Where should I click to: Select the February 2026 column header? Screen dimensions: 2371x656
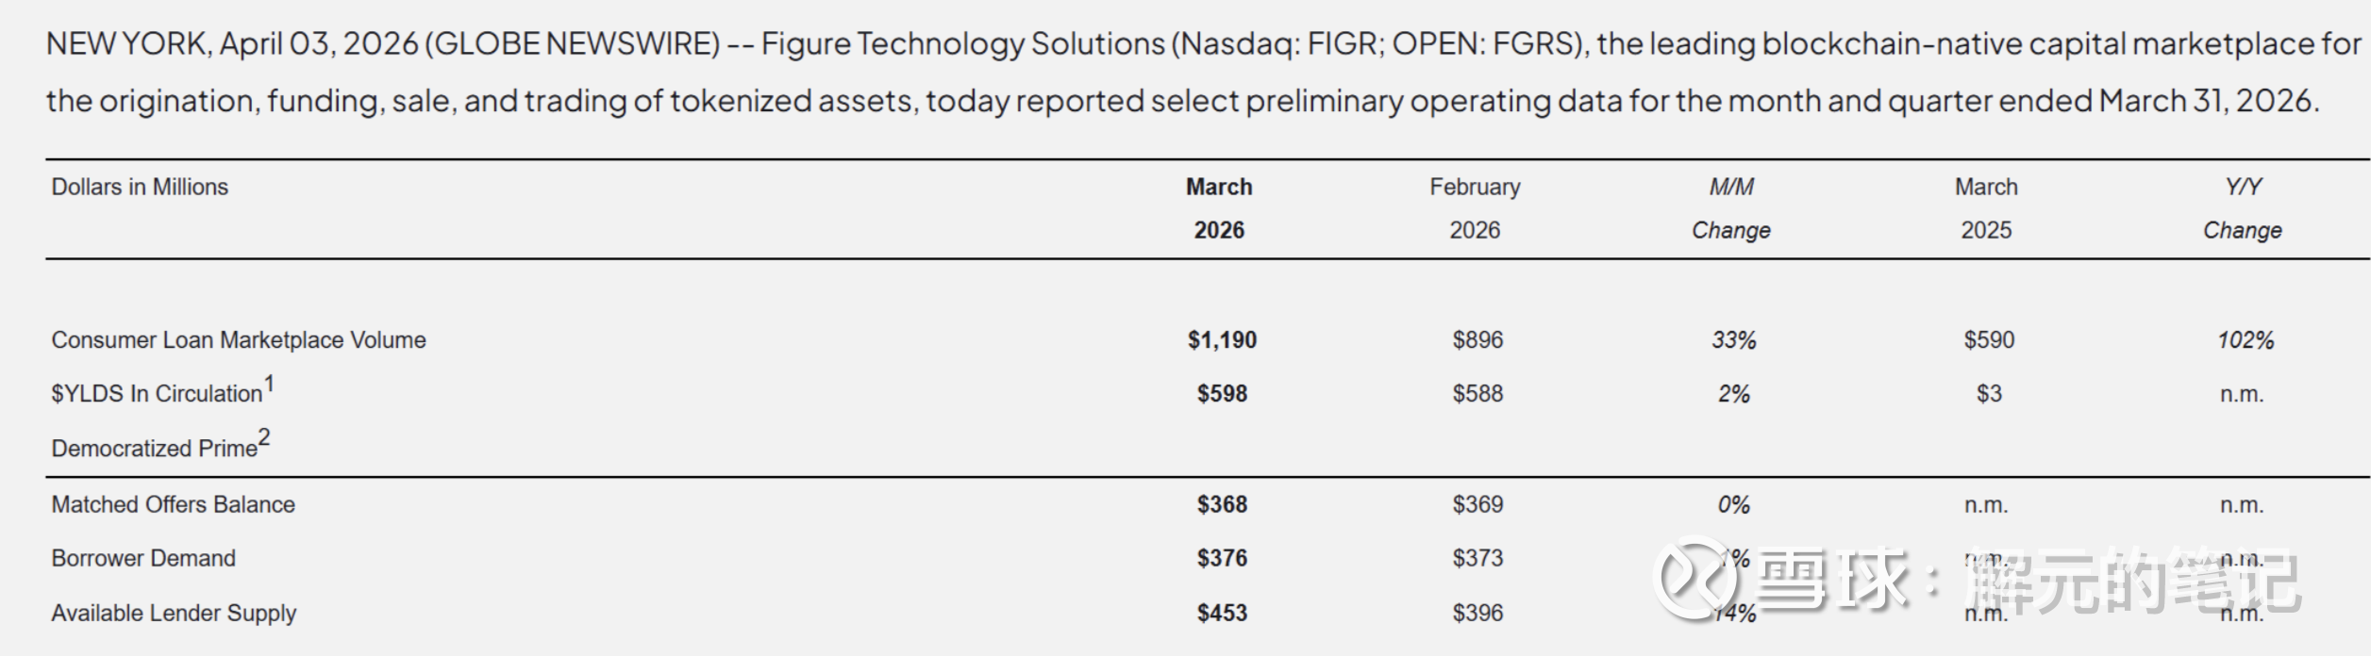(x=1475, y=208)
